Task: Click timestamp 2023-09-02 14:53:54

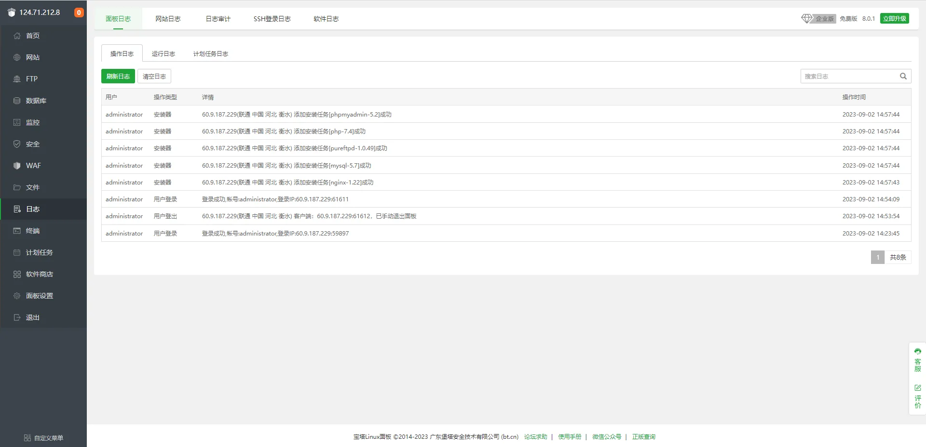Action: (x=871, y=216)
